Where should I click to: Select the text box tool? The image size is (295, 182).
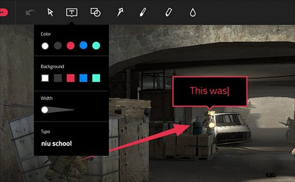(72, 13)
